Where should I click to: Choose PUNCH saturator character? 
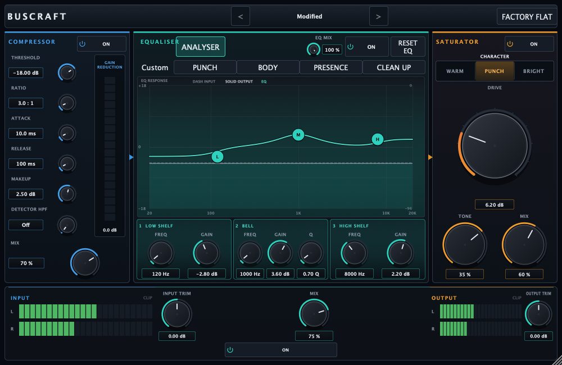click(494, 71)
